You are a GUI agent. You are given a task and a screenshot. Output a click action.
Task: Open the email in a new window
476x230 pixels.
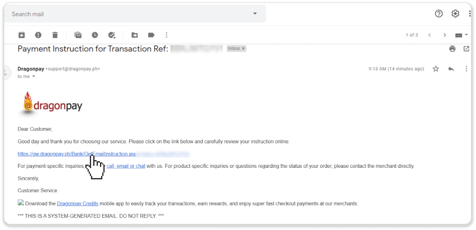[466, 49]
